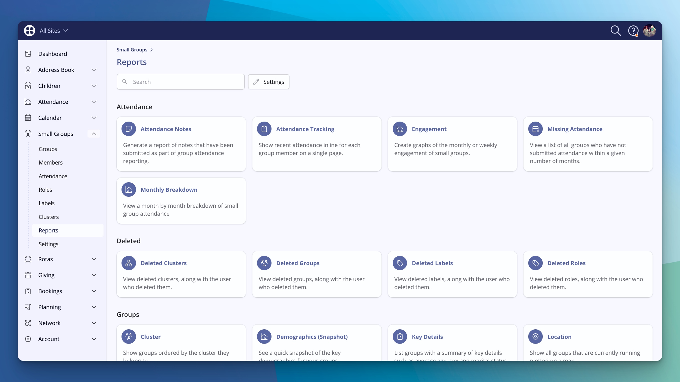Click the Cluster report people icon
Viewport: 680px width, 382px height.
point(128,337)
